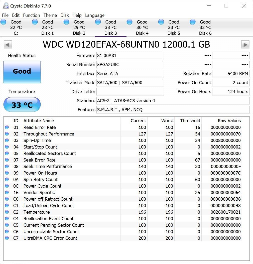The image size is (253, 264).
Task: Minimize the CrystalDiskInfo window
Action: point(209,6)
